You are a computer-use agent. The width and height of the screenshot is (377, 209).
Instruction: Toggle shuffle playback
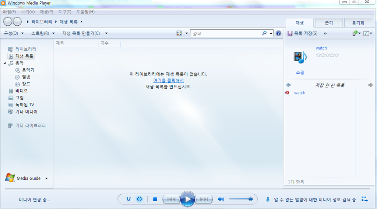tap(128, 199)
